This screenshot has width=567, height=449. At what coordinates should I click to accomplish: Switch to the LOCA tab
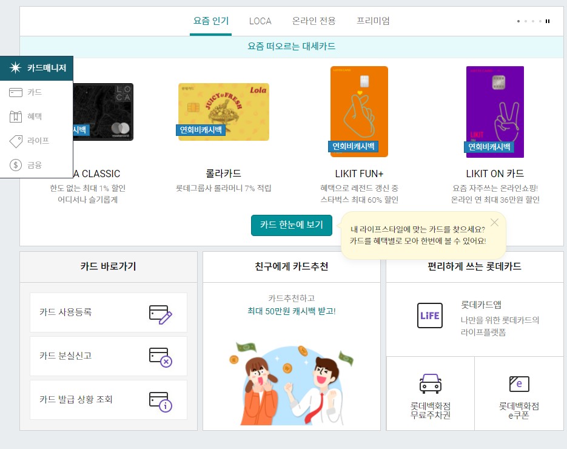(260, 21)
